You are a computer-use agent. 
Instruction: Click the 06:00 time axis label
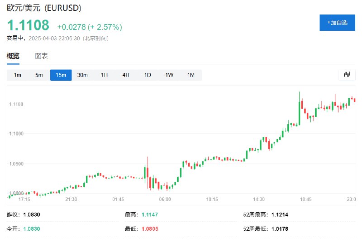(165, 199)
